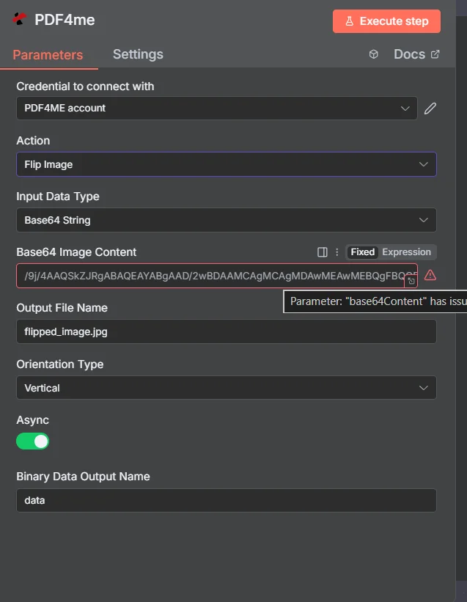Screen dimensions: 467x602
Task: Click the external-link icon on Docs
Action: (x=435, y=54)
